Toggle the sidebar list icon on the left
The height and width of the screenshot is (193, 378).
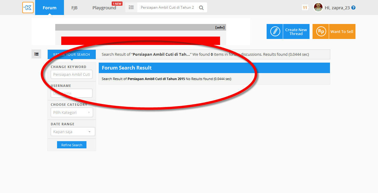tap(36, 54)
